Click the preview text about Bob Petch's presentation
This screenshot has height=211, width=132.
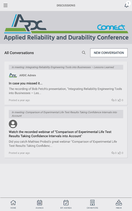click(65, 91)
